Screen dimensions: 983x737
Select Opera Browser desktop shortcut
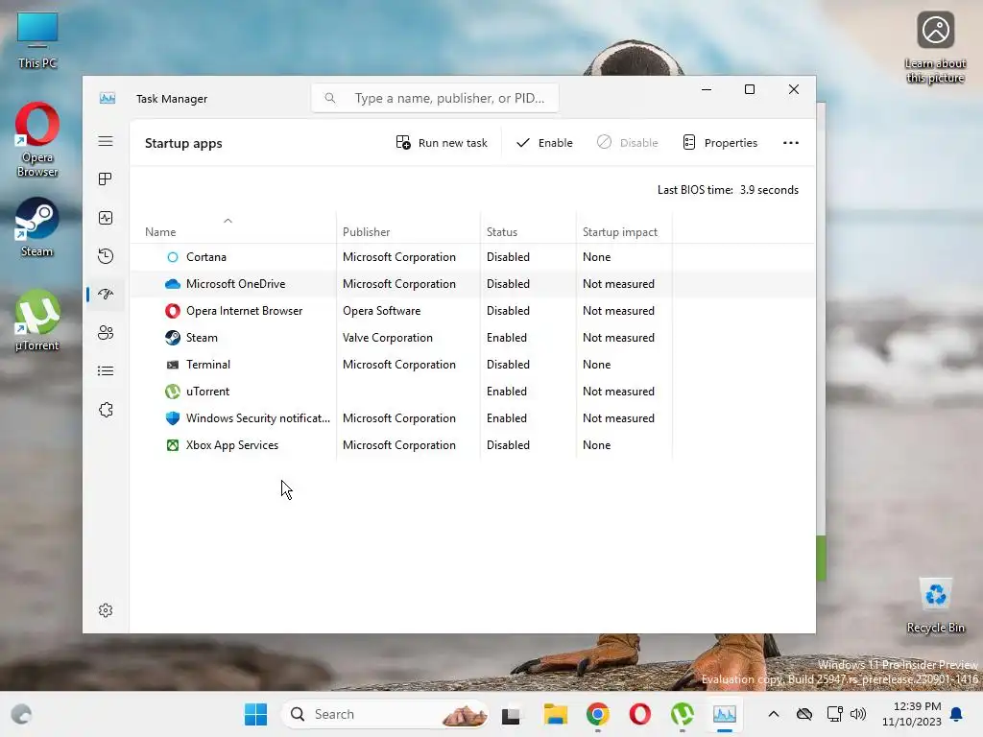point(37,140)
